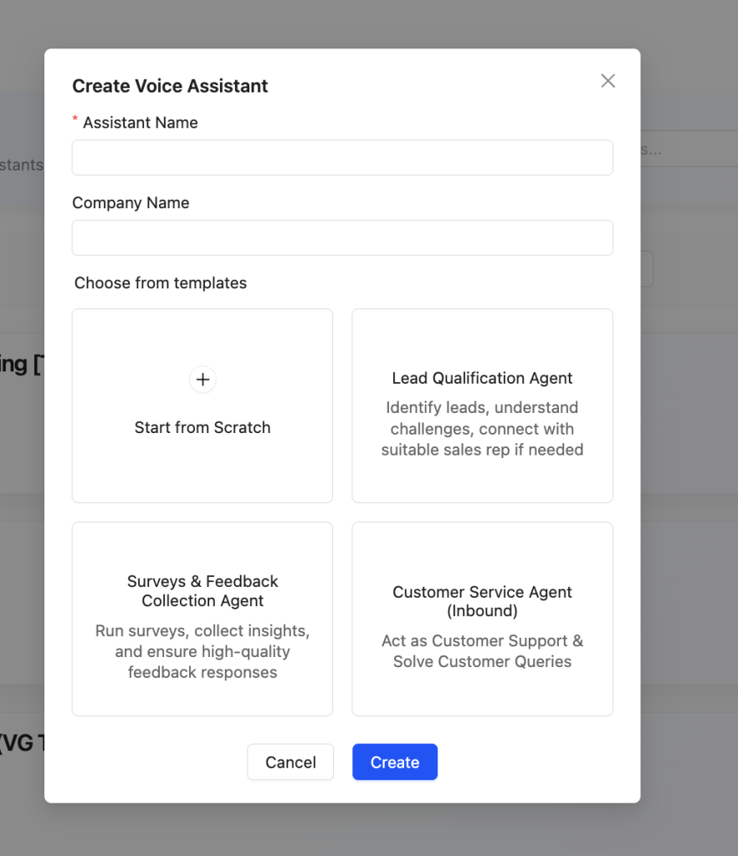The image size is (738, 856).
Task: Click the plus icon above Start from Scratch
Action: tap(202, 380)
